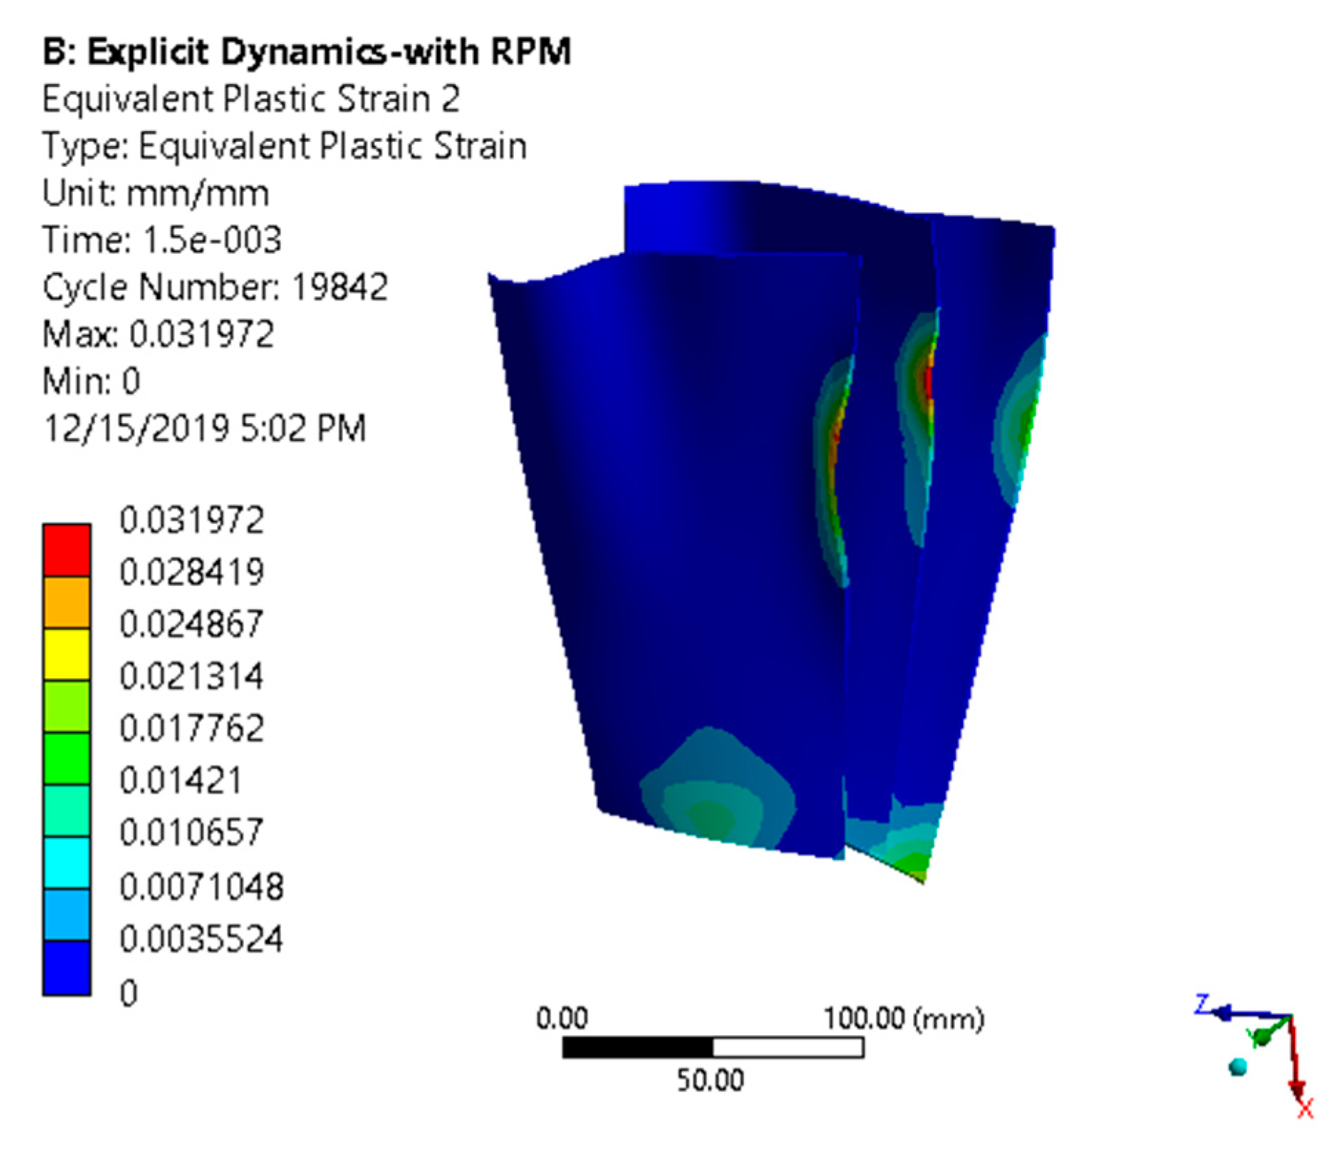Click the yellow legend color band
The image size is (1344, 1157).
pyautogui.click(x=66, y=654)
